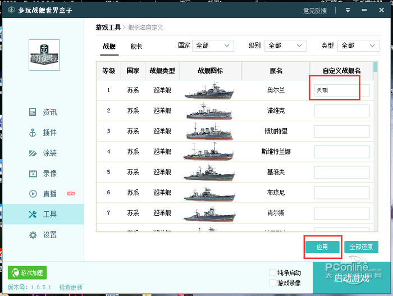
Task: Open title bar dropdown menu icon
Action: [348, 10]
